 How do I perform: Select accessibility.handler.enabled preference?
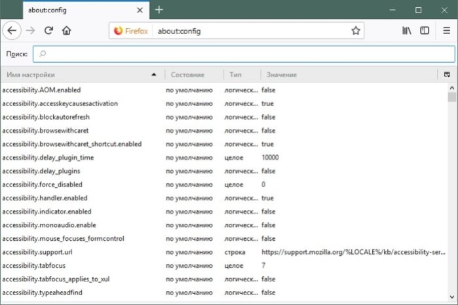[x=223, y=198]
